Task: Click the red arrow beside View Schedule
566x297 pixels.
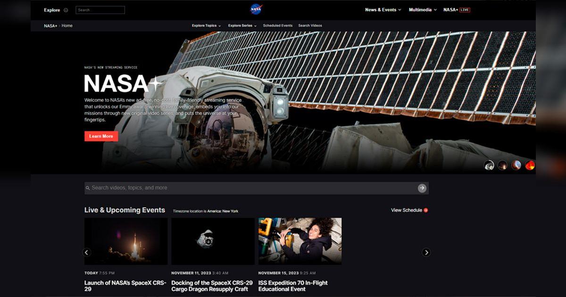Action: tap(427, 210)
